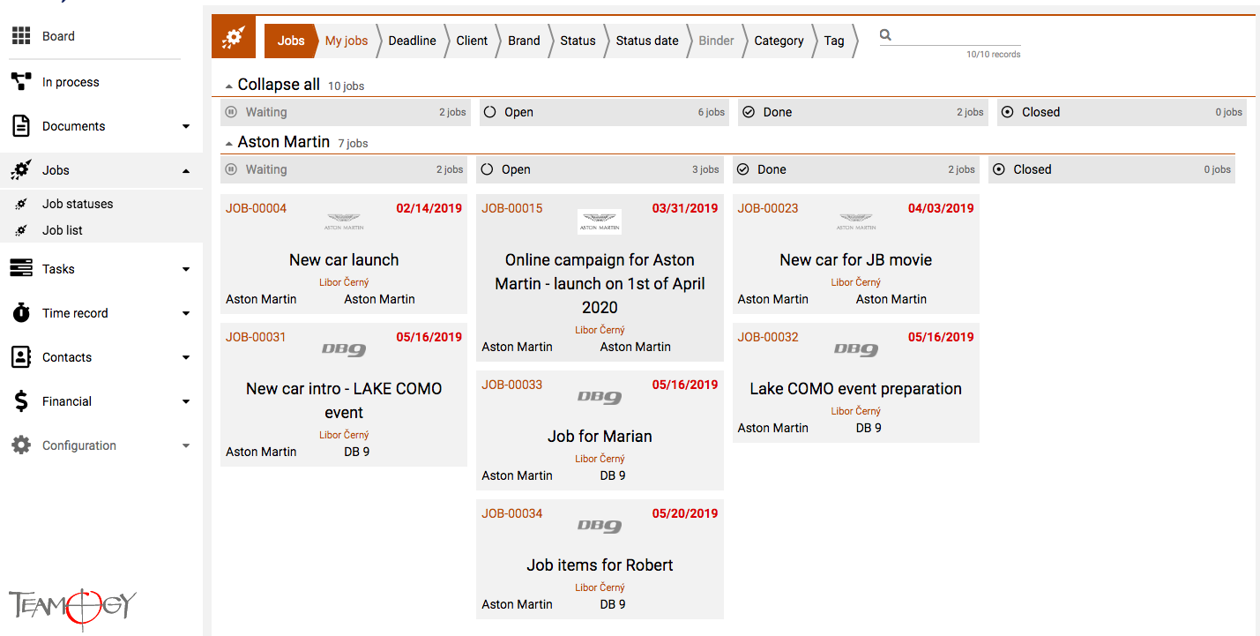
Task: Open Job list in sidebar
Action: tap(63, 230)
